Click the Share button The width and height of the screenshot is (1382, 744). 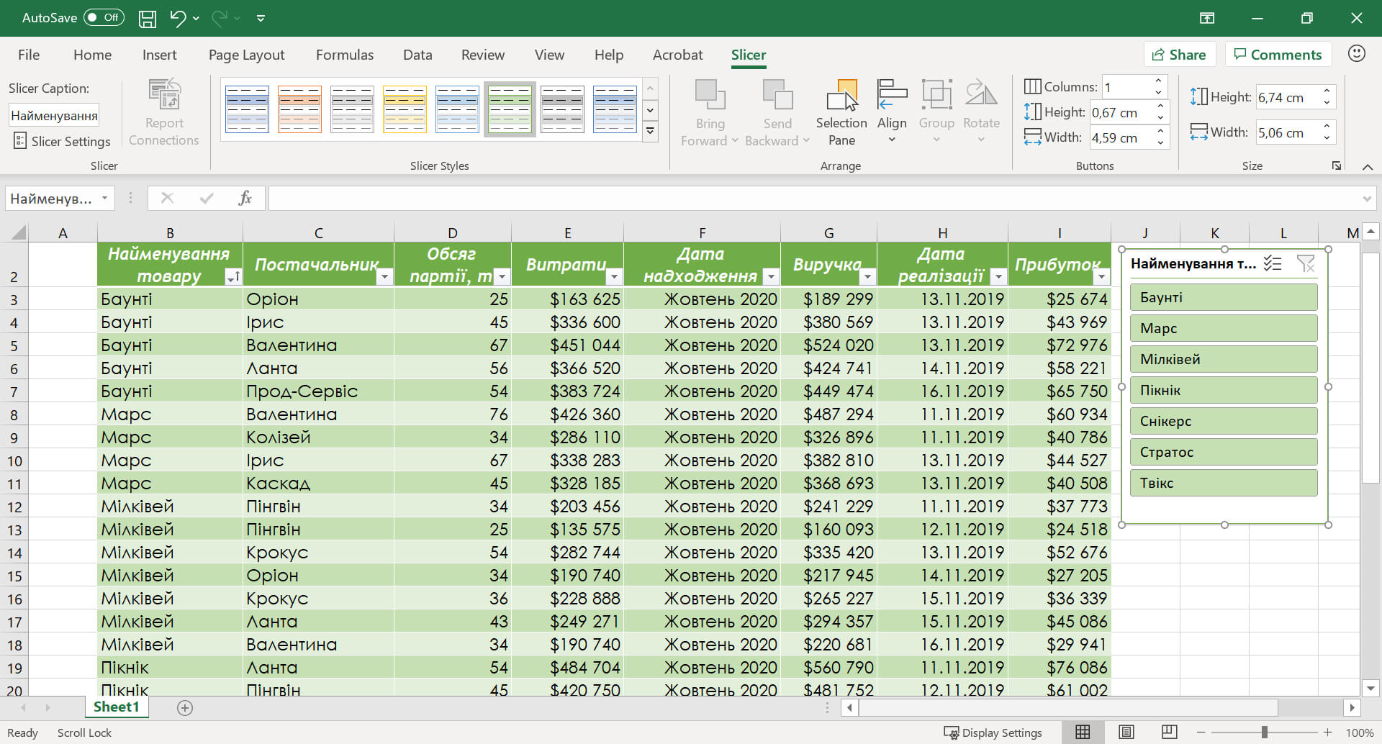coord(1179,55)
